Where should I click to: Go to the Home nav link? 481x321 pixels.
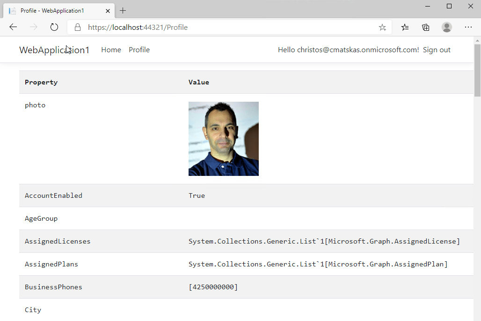[x=111, y=50]
